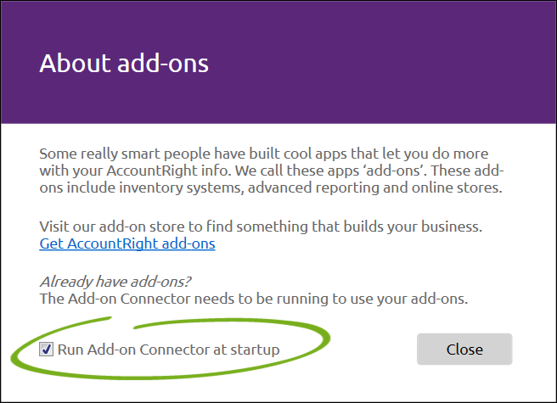
Task: Click the sentence about Add-on Connector running
Action: (254, 299)
